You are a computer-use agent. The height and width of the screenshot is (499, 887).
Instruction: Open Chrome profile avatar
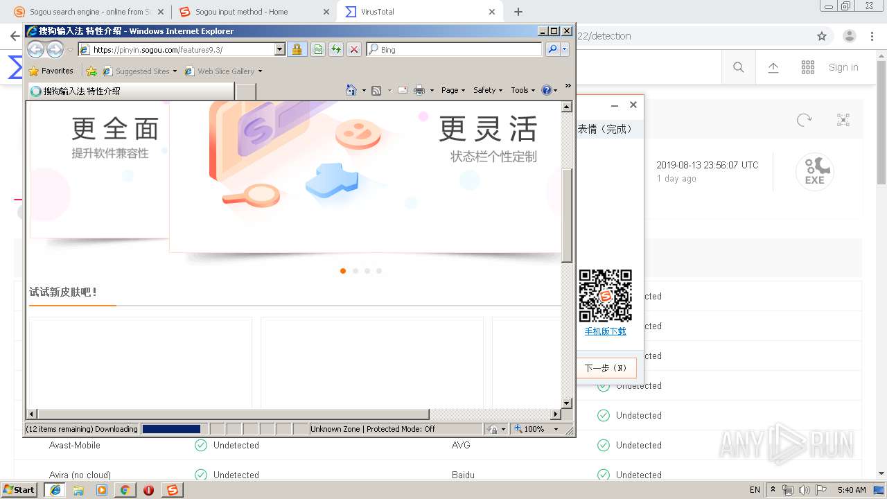[x=849, y=36]
